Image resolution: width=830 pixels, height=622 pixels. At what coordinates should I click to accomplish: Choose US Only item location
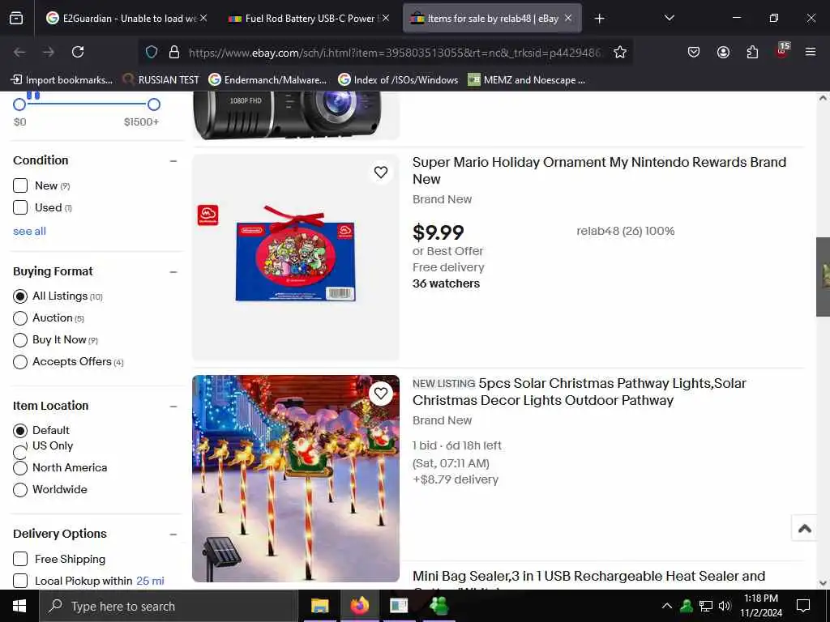(20, 452)
